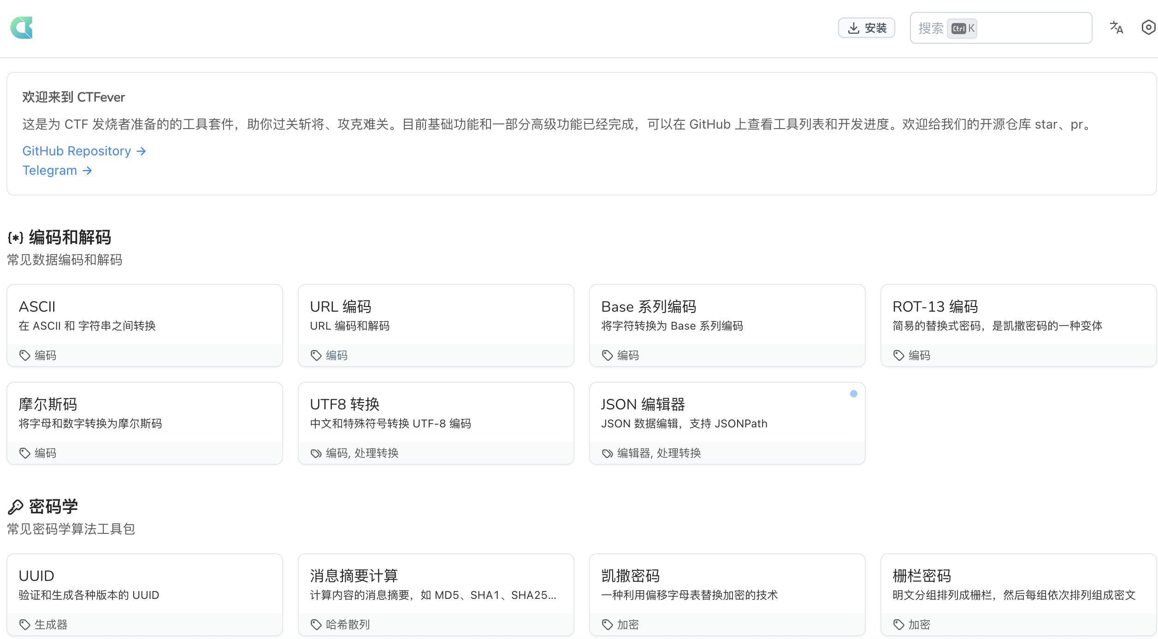The image size is (1158, 639).
Task: Click the 编码 tag under URL 编码
Action: pyautogui.click(x=337, y=355)
